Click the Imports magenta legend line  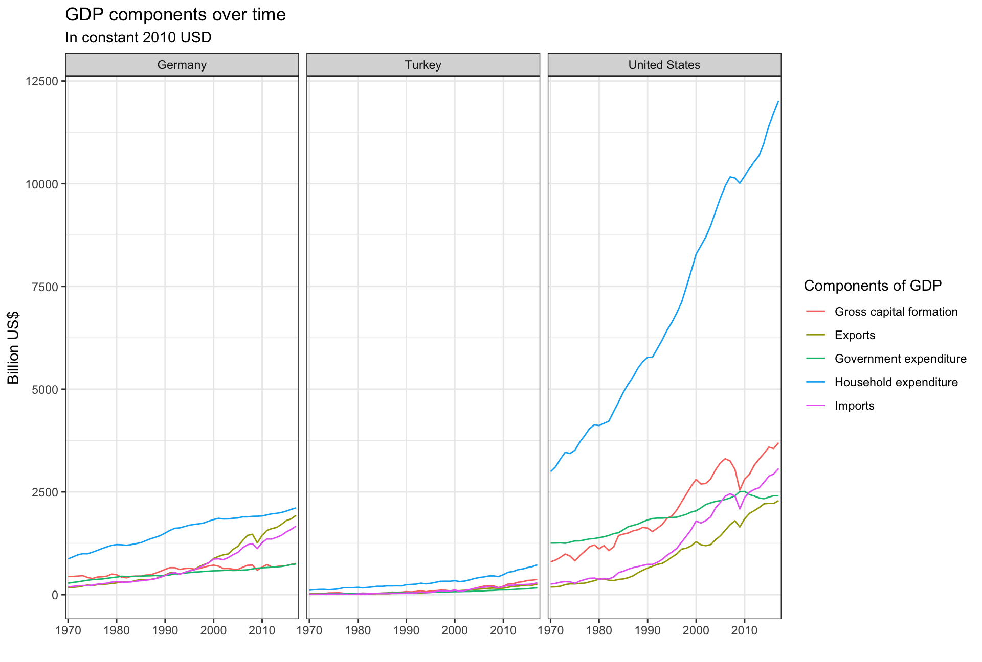click(815, 406)
